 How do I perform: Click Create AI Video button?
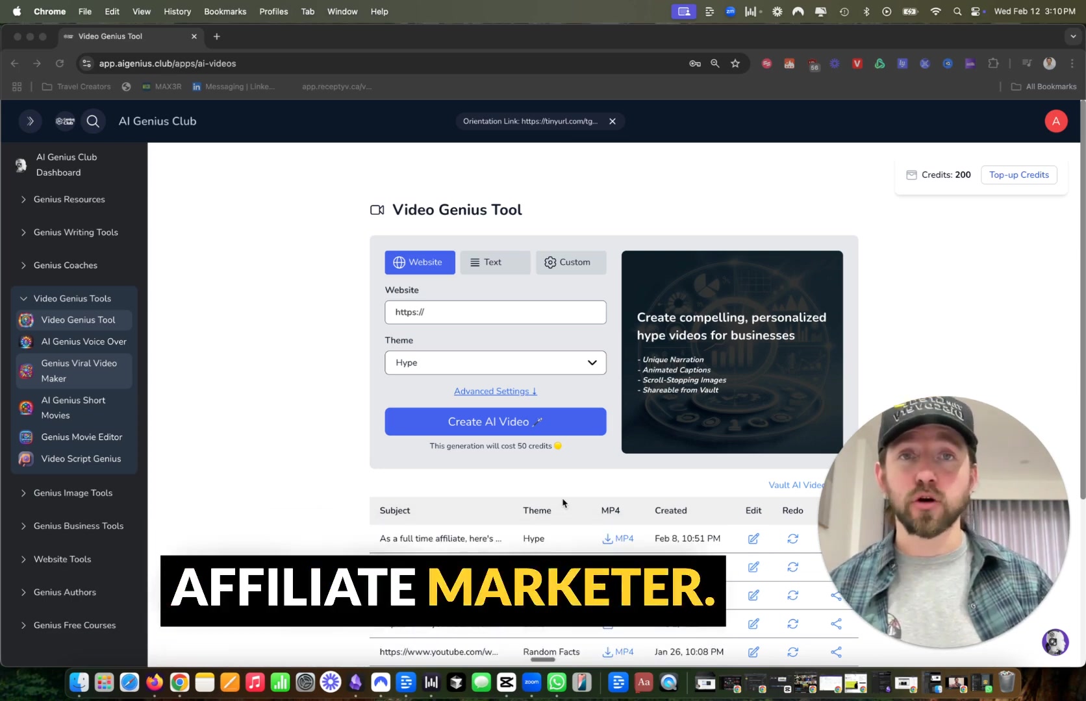click(x=496, y=422)
